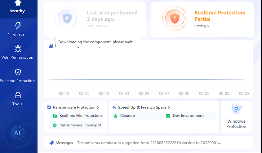This screenshot has width=262, height=153.
Task: Launch the AI assistant icon
Action: coord(17,133)
